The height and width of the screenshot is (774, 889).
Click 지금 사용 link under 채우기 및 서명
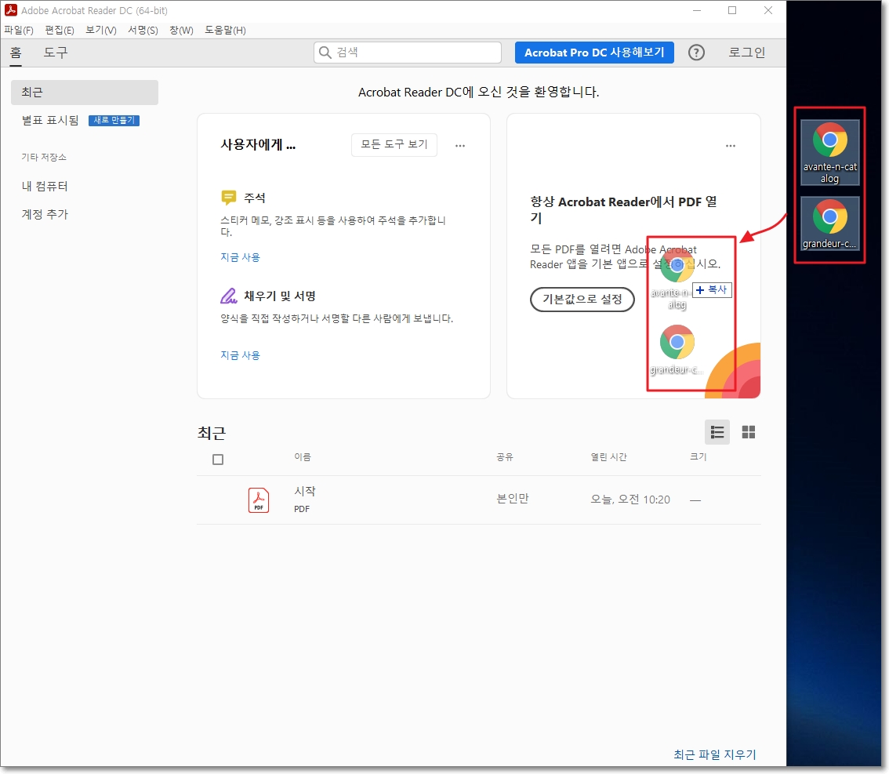(x=240, y=355)
